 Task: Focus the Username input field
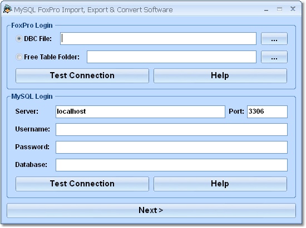[171, 129]
